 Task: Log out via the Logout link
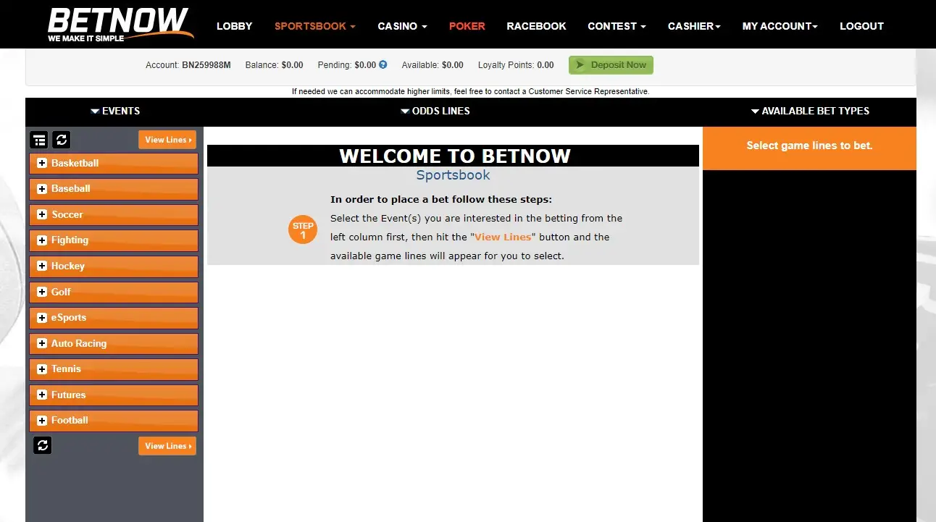(x=861, y=26)
